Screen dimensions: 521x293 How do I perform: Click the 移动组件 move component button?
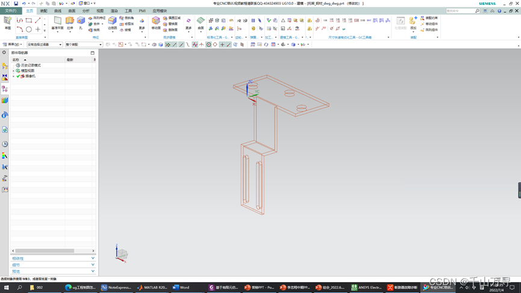click(x=429, y=24)
